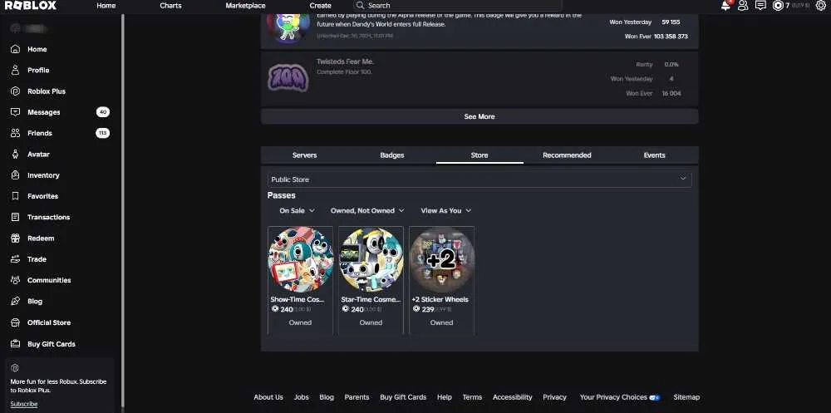Expand the Owned, Not Owned filter
This screenshot has width=831, height=413.
(367, 210)
